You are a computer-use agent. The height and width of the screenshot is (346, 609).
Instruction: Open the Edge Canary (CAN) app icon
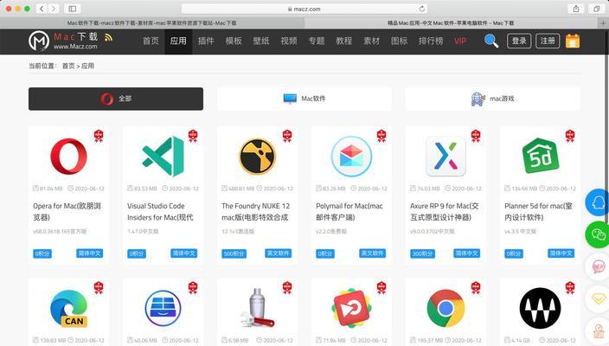point(68,308)
